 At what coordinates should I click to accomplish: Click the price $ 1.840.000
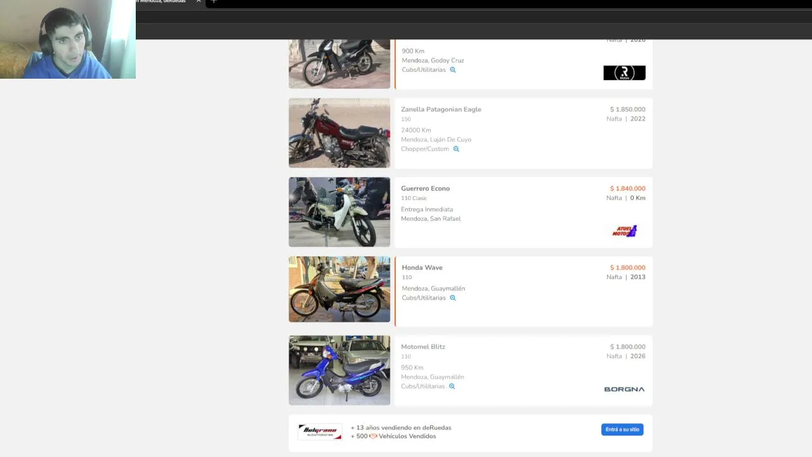pos(627,189)
